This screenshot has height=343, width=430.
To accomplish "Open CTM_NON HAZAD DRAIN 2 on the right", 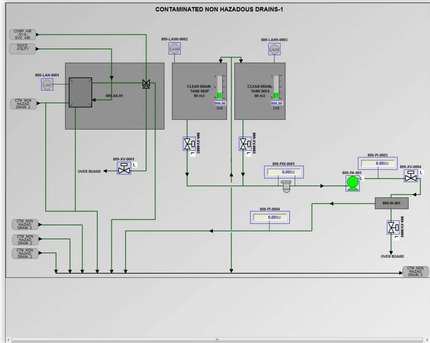I will point(415,271).
